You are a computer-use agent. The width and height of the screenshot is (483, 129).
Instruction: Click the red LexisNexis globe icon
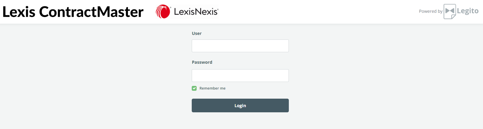click(x=163, y=12)
